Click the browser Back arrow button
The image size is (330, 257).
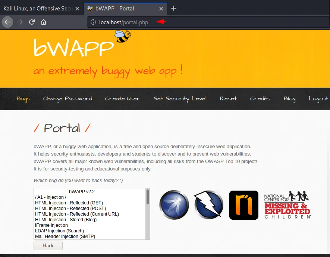pos(7,22)
